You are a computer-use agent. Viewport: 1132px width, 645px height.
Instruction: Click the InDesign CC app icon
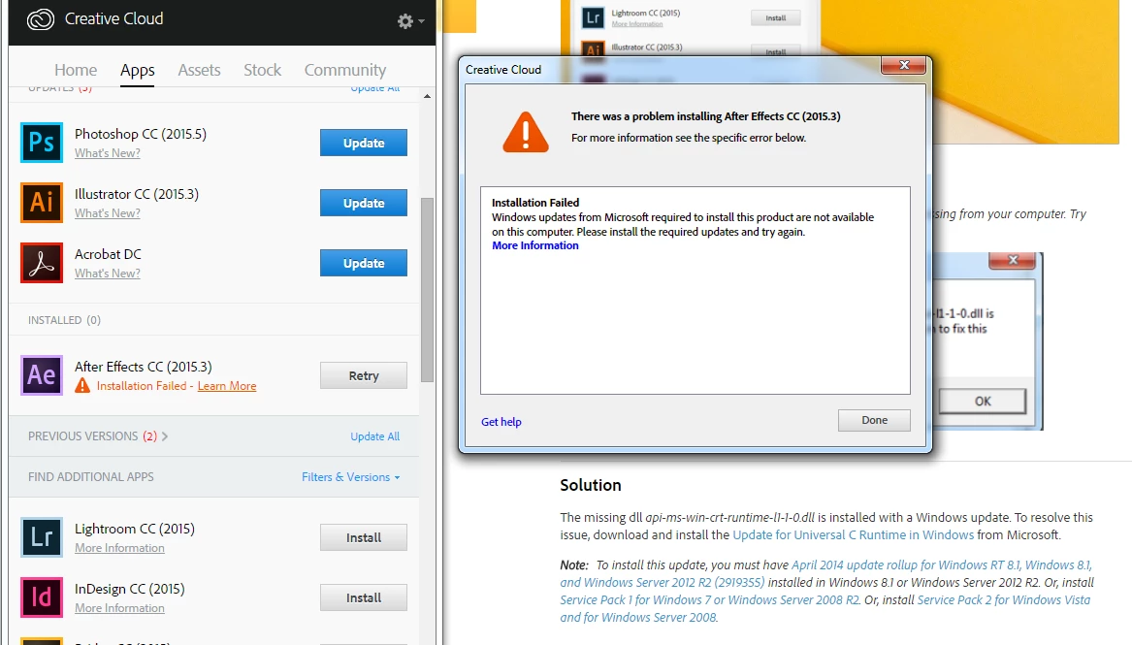pos(41,597)
